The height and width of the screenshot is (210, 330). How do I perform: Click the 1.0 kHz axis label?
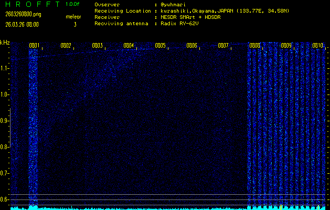click(x=5, y=94)
